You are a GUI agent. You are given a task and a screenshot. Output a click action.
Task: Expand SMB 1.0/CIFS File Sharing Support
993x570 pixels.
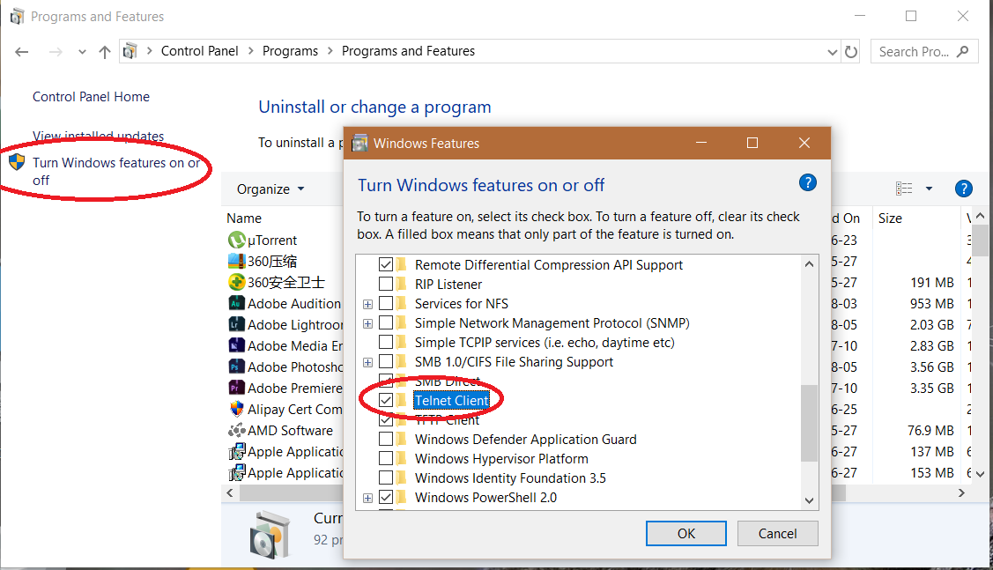[x=367, y=362]
